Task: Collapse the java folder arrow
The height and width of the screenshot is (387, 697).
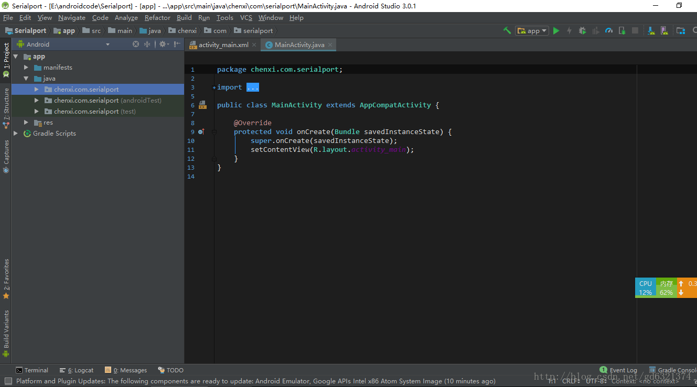Action: coord(26,79)
